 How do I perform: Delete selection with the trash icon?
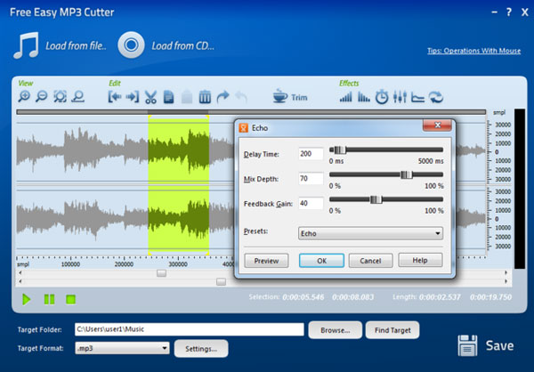(205, 97)
